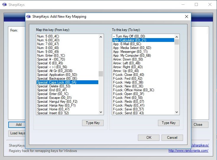The image size is (217, 160).
Task: Select Special: < > | (E0_56) entry
Action: (67, 67)
